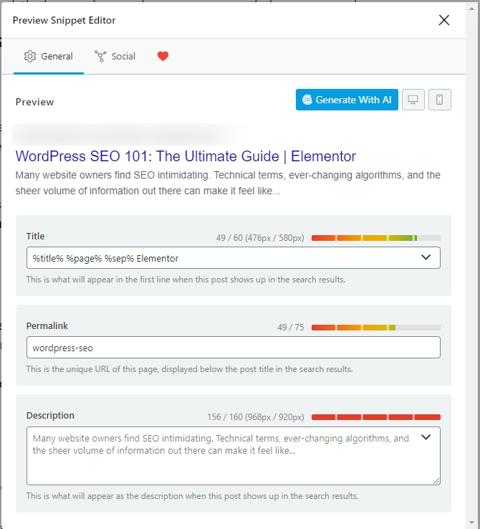Click the scrollbar down arrow

coord(472,523)
